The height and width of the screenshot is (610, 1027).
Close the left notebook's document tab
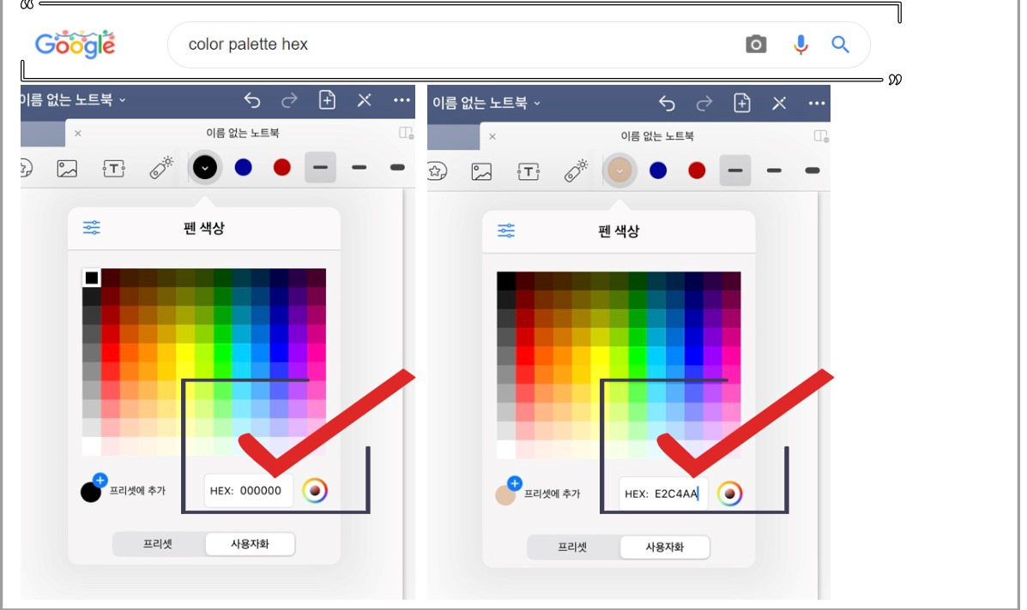pyautogui.click(x=78, y=134)
